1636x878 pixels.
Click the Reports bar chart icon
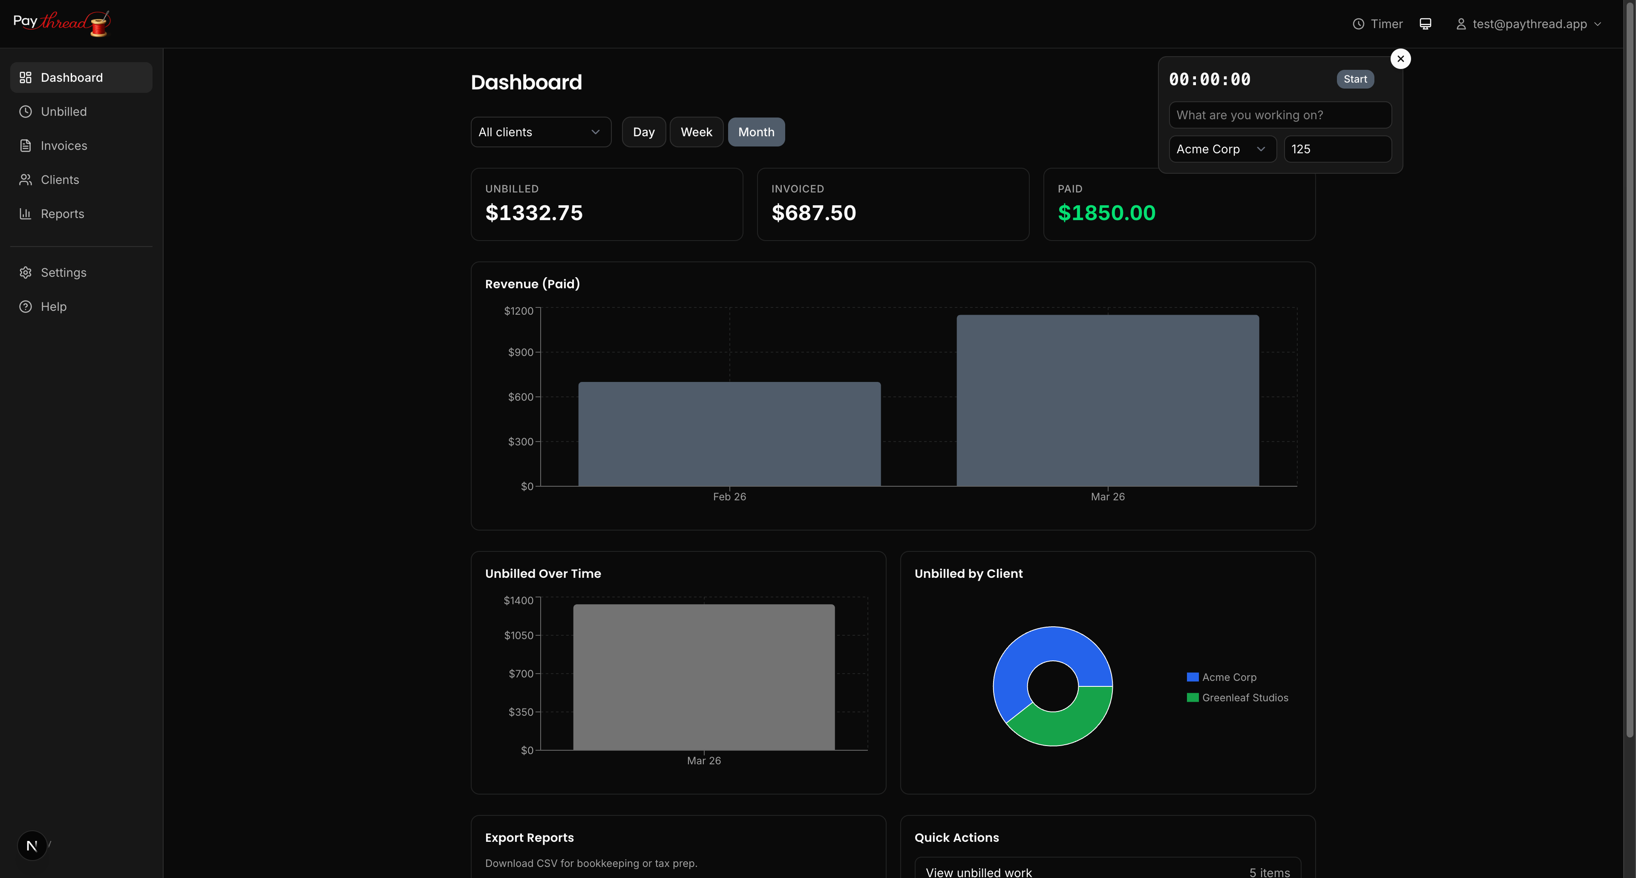(x=26, y=214)
